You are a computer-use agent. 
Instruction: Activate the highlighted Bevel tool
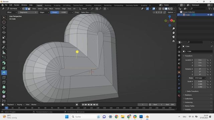tap(4, 73)
